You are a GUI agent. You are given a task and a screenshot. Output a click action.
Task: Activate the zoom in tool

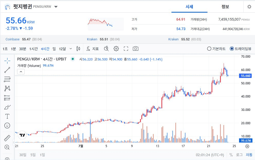pyautogui.click(x=7, y=147)
